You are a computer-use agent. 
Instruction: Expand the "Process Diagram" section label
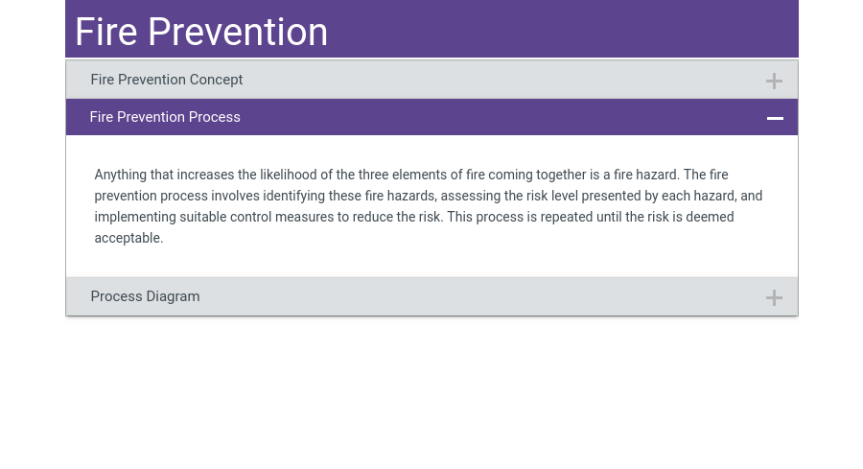[146, 296]
